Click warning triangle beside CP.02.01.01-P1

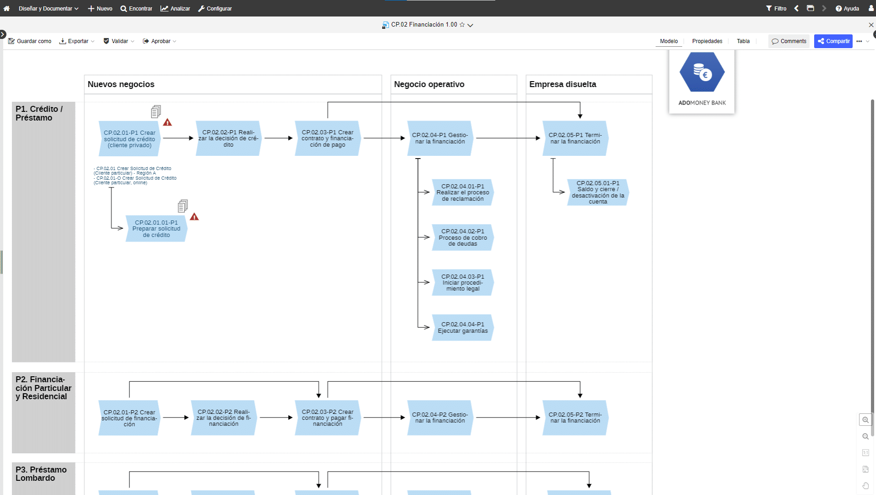point(194,217)
